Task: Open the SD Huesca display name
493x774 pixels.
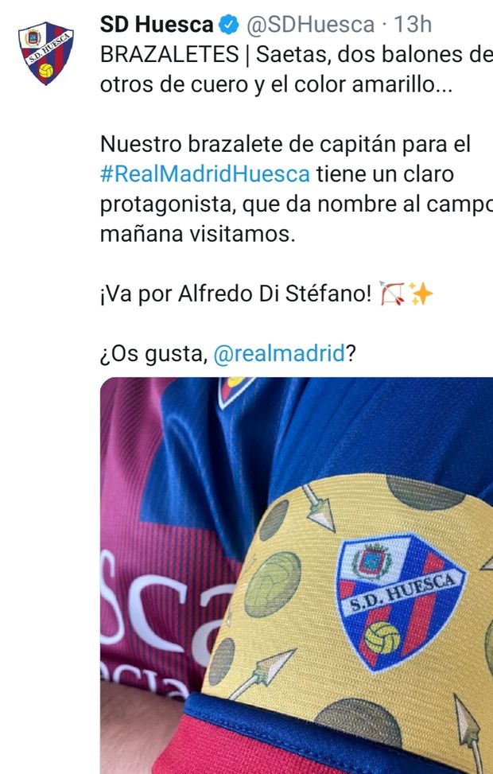Action: (x=157, y=25)
